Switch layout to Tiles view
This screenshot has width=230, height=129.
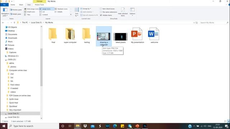coord(27,15)
